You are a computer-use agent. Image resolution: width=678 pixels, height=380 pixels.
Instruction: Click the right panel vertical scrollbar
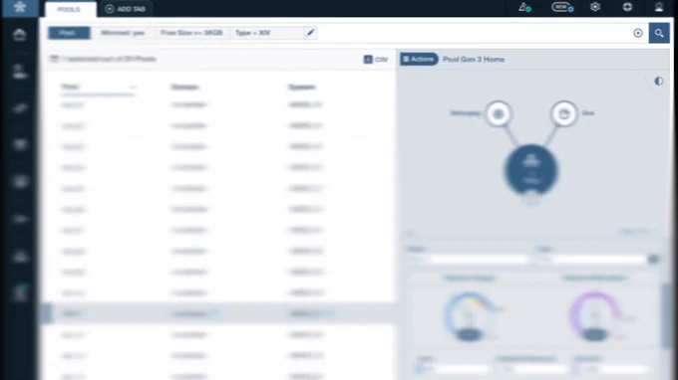tap(666, 315)
